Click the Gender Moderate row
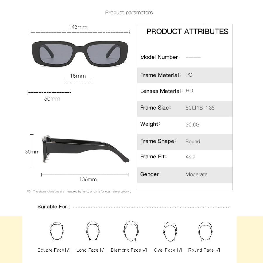 [185, 175]
